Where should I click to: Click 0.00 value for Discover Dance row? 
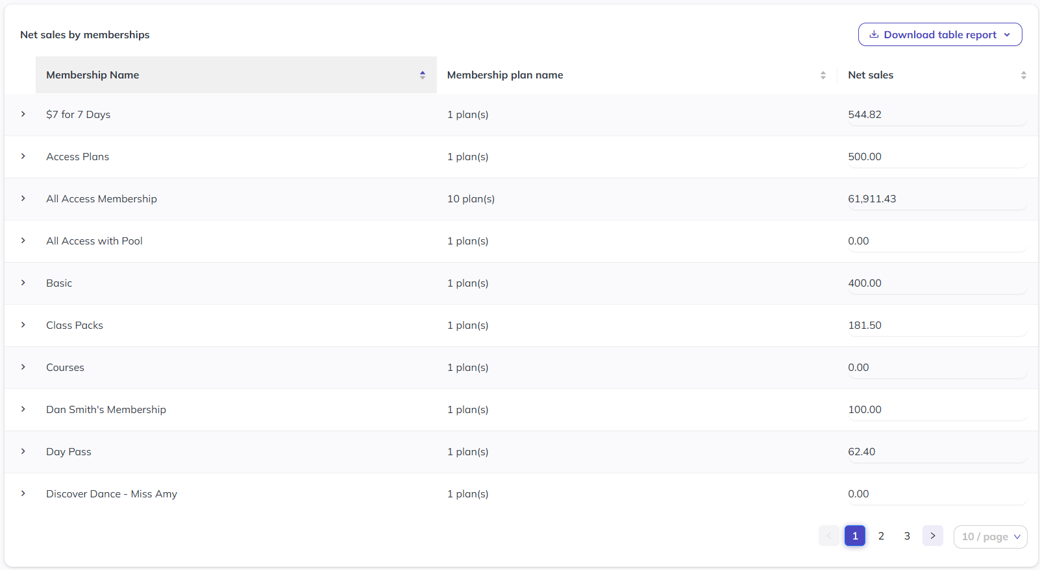[858, 493]
